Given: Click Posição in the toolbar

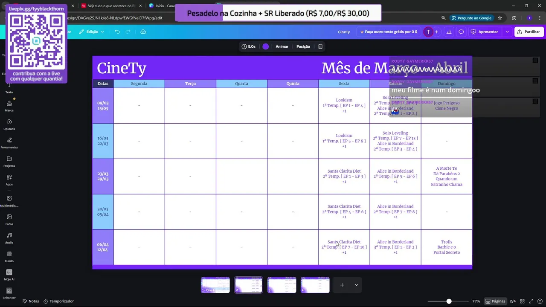Looking at the screenshot, I should pyautogui.click(x=303, y=46).
